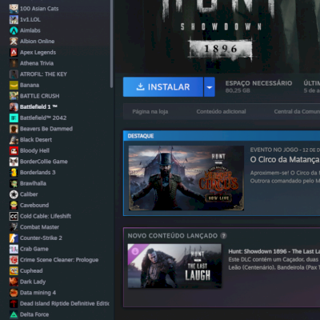Click the Counter-Strike 2 icon
320x320 pixels.
[x=14, y=238]
